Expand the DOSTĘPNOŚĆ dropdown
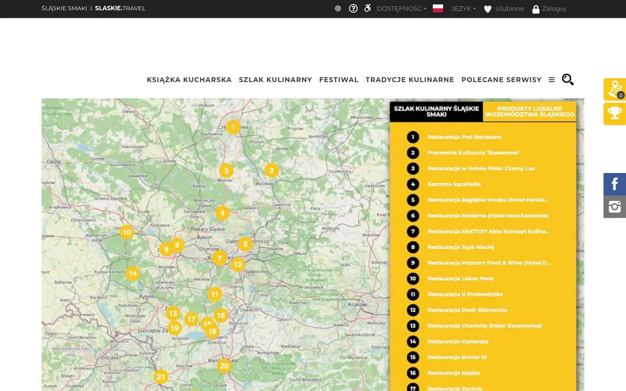This screenshot has width=626, height=391. coord(402,8)
